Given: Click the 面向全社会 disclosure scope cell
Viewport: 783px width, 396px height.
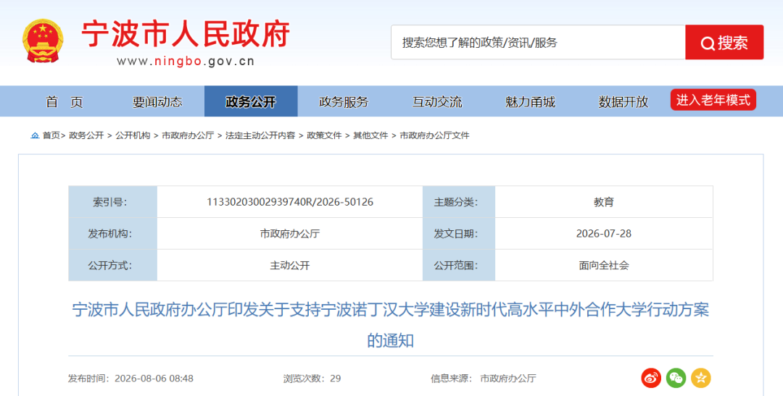Looking at the screenshot, I should click(604, 266).
